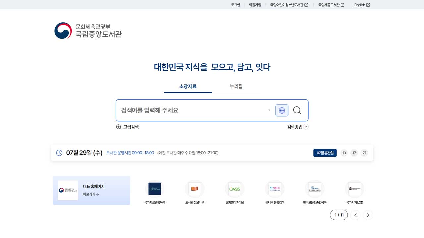Open 국립어린이청소년도서관 external link
The image size is (424, 238).
tap(289, 5)
